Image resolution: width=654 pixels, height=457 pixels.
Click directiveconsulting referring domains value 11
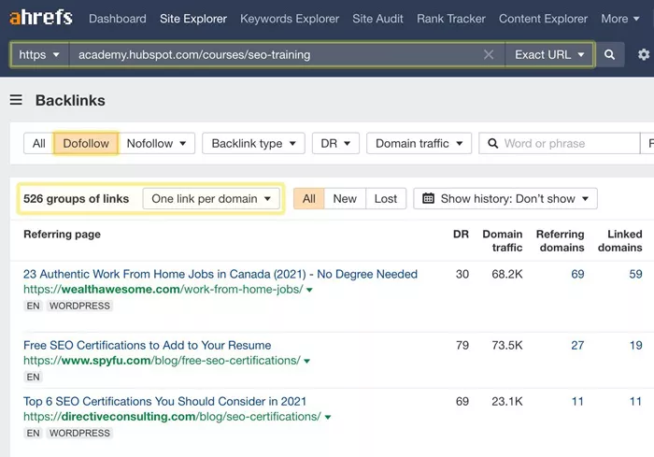click(x=577, y=402)
